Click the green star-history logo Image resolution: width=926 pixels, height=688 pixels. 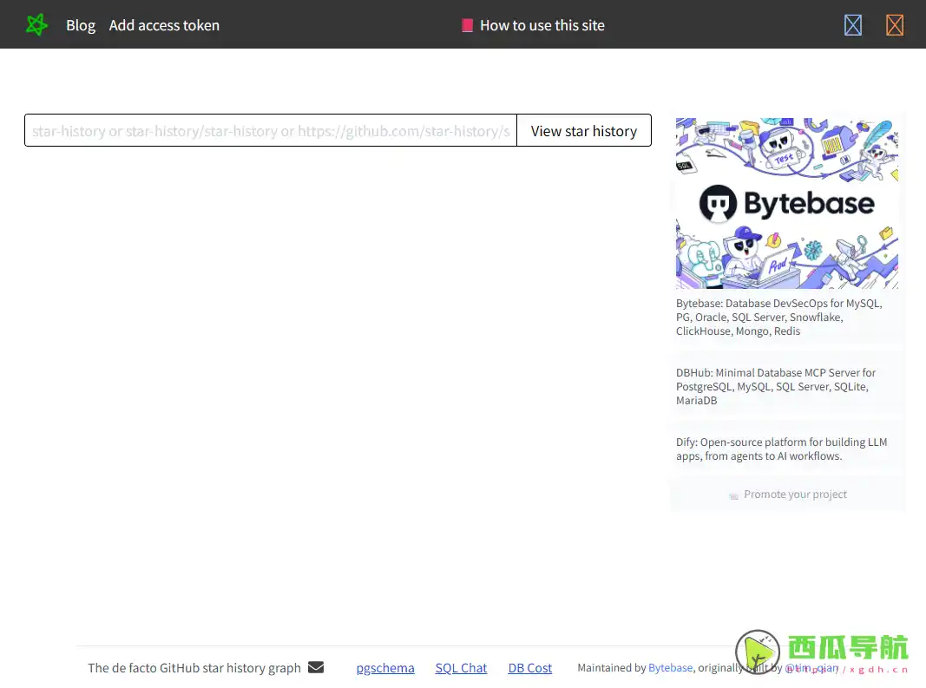tap(36, 25)
